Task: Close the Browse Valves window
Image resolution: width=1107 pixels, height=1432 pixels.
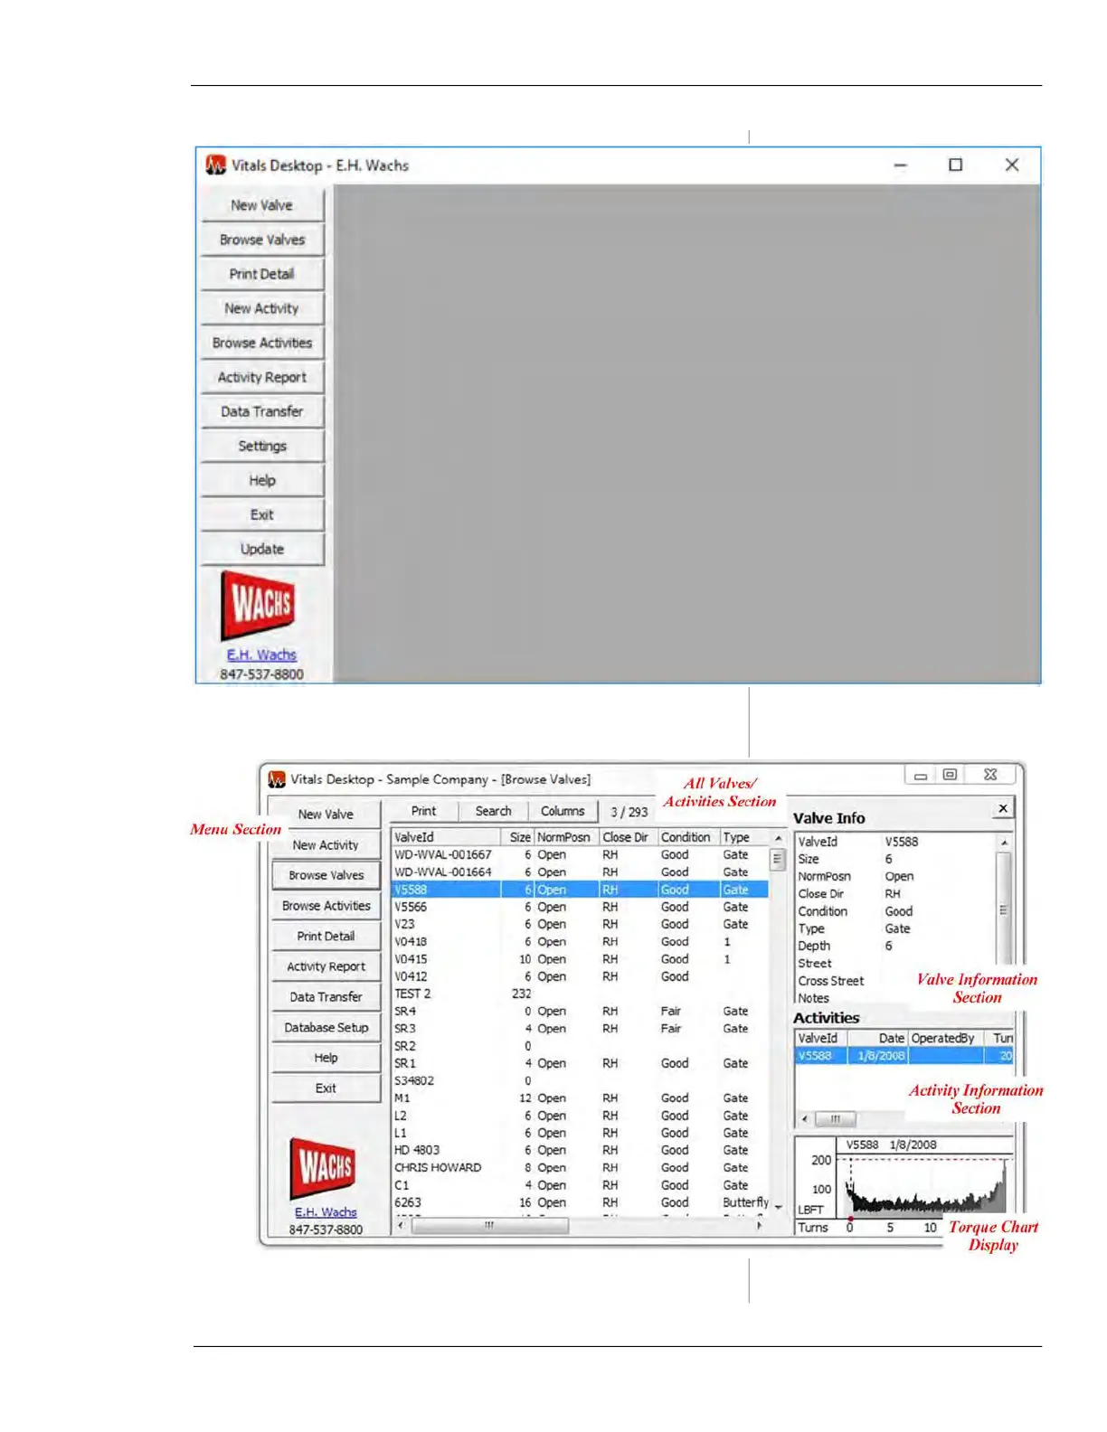Action: pyautogui.click(x=990, y=775)
